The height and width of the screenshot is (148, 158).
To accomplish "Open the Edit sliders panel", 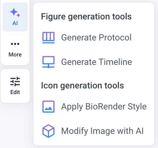I will [15, 86].
